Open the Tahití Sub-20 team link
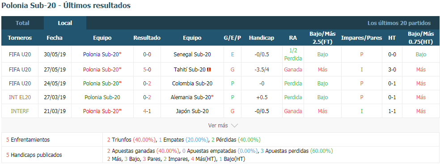 click(190, 70)
